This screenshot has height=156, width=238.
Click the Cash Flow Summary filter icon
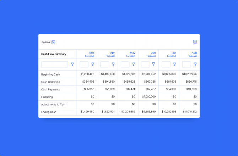click(72, 65)
